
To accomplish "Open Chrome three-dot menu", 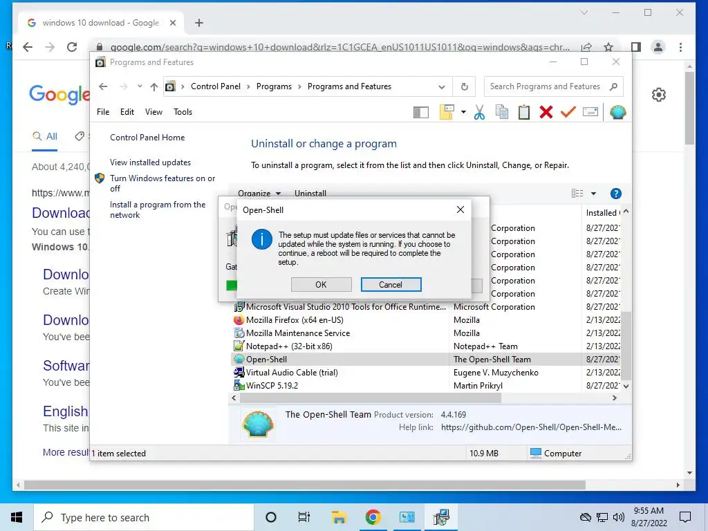I will tap(680, 47).
